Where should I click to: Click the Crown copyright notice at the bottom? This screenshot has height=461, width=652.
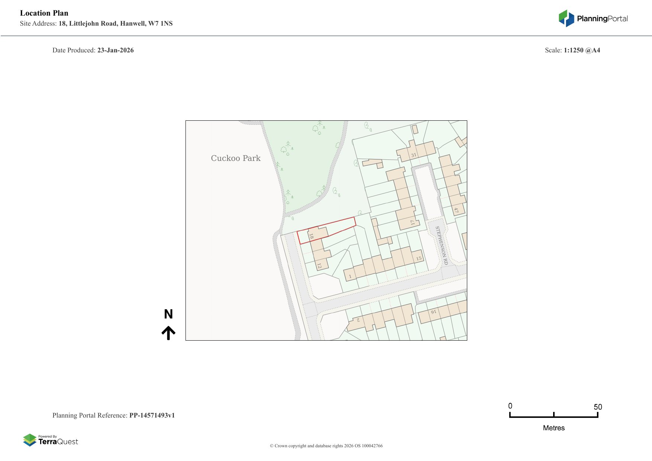326,446
